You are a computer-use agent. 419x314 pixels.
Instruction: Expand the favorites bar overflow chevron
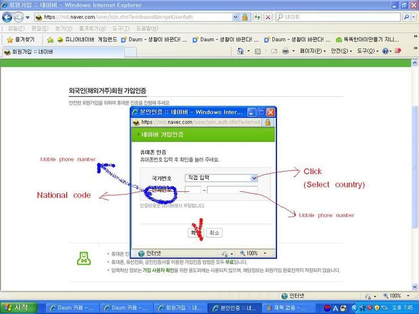click(415, 36)
